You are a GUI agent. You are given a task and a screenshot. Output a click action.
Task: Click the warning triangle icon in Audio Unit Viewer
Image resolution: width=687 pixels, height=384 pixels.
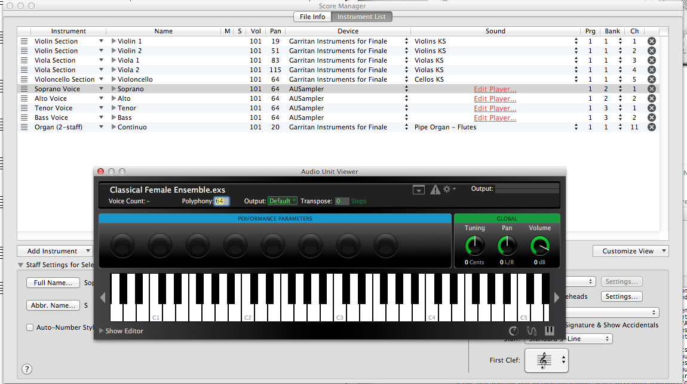pyautogui.click(x=435, y=189)
